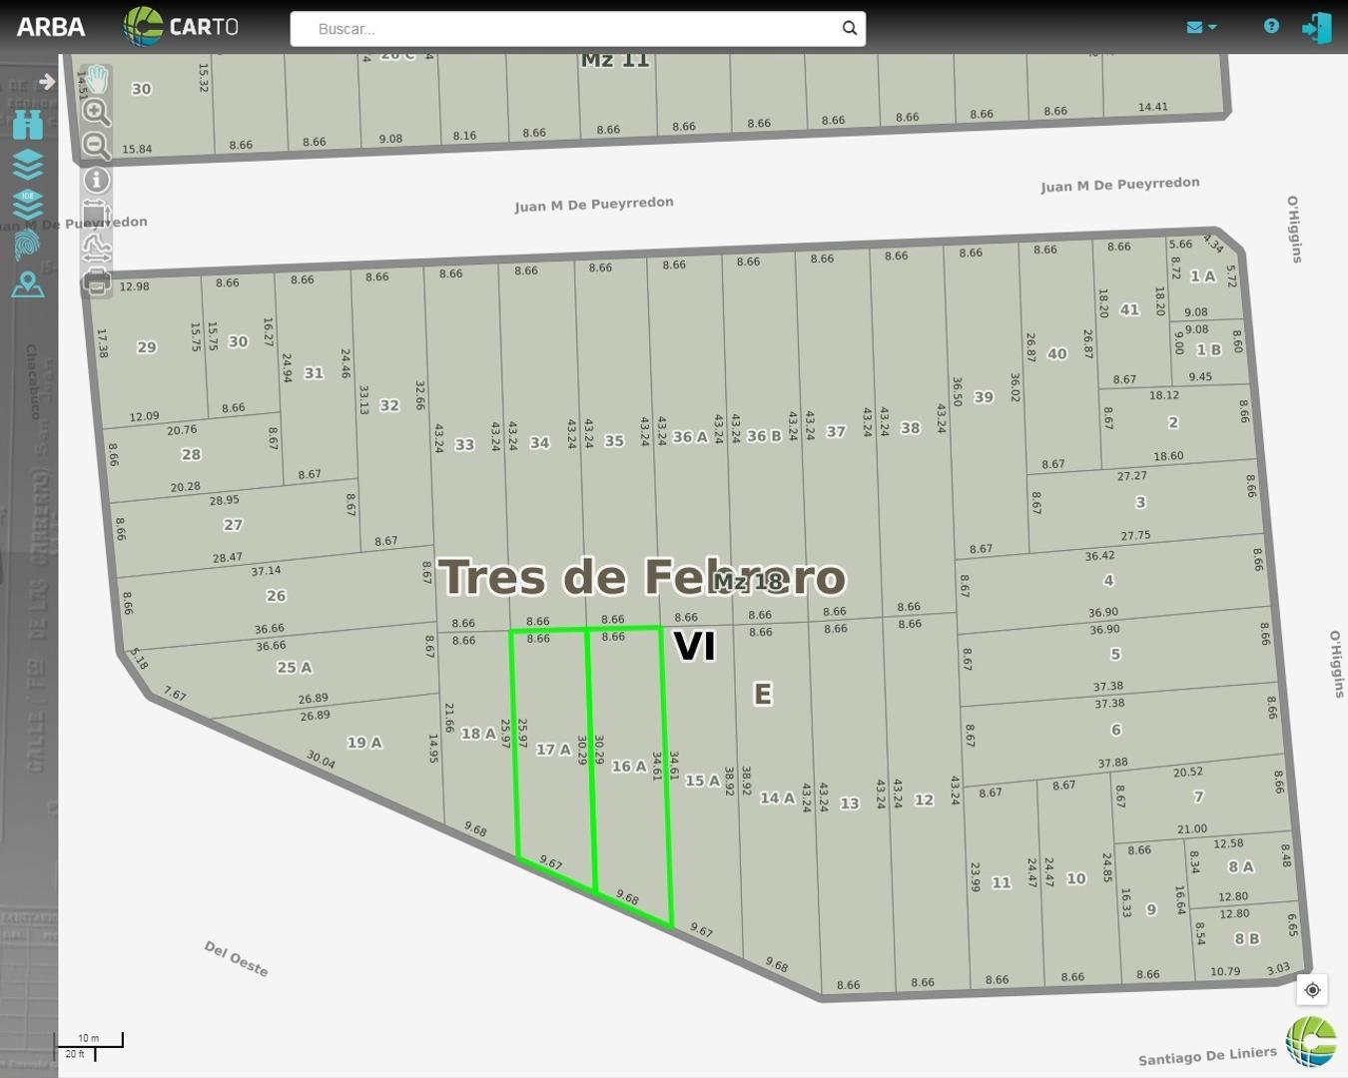Open the map layers panel
Viewport: 1348px width, 1078px height.
pos(28,165)
